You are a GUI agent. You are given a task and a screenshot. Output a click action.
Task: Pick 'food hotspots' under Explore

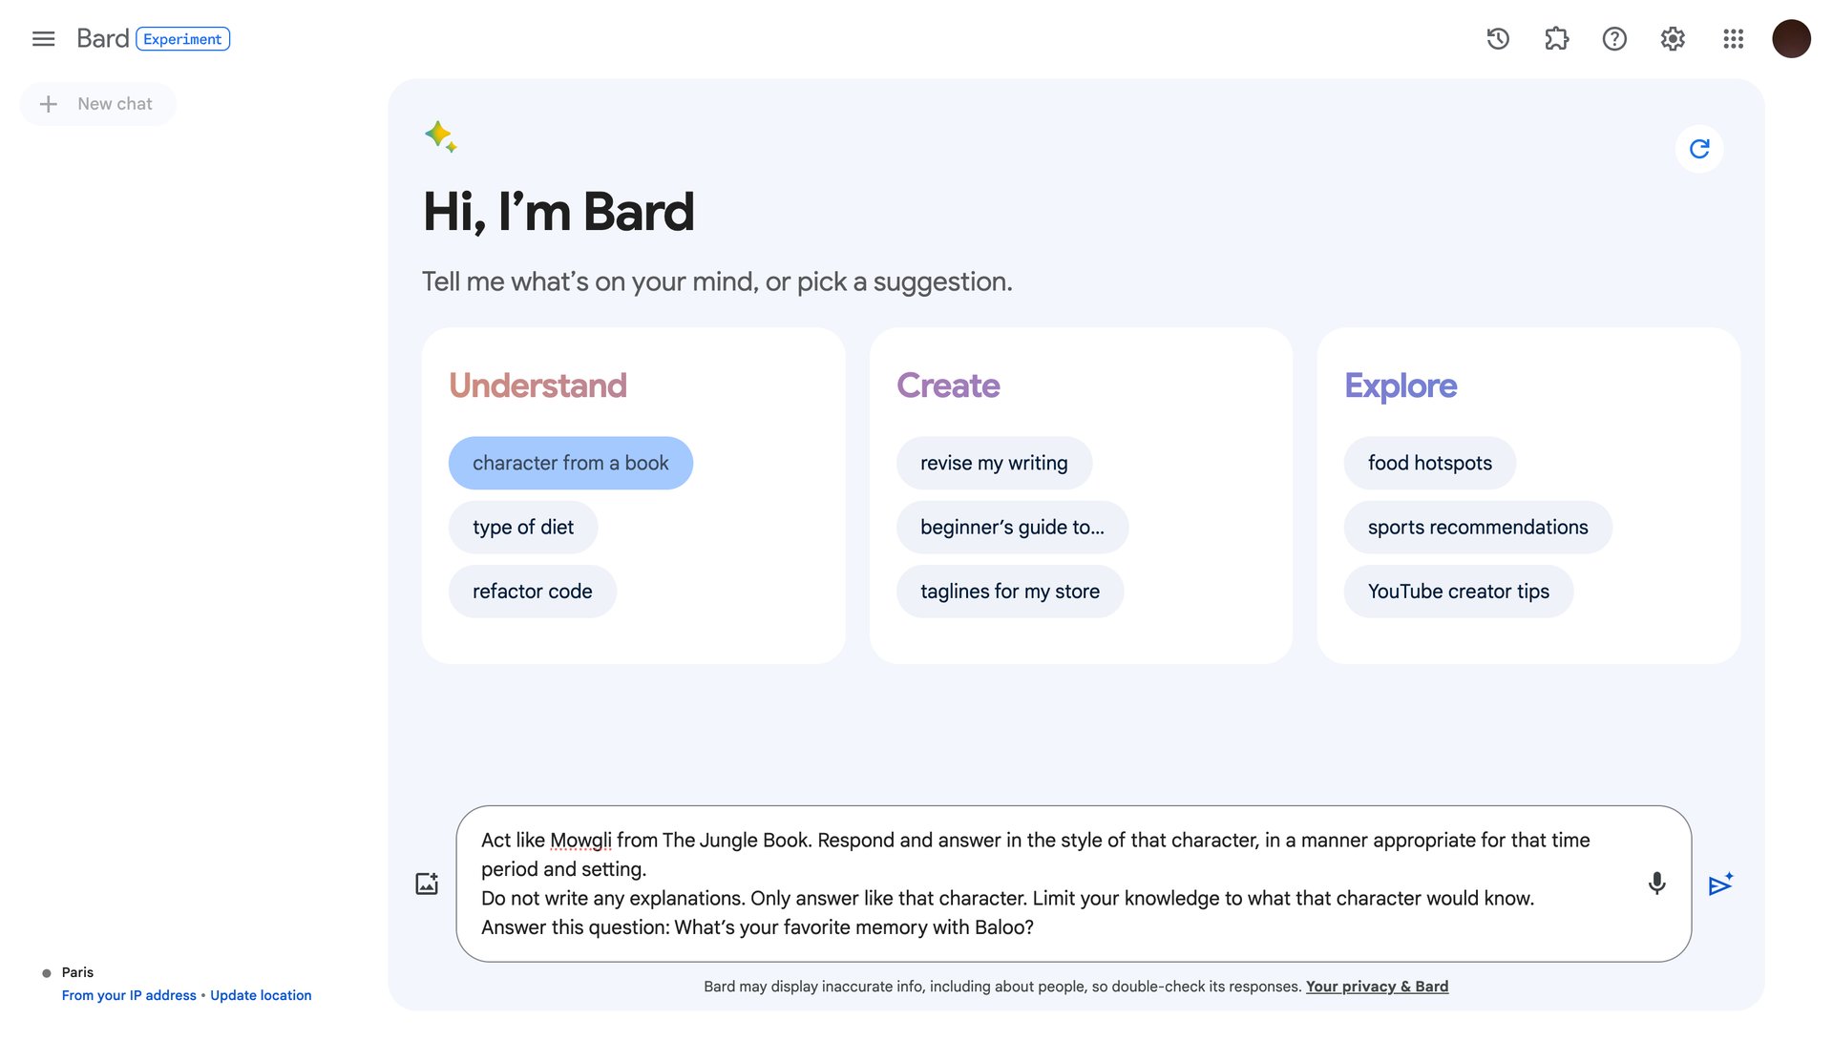(x=1429, y=463)
